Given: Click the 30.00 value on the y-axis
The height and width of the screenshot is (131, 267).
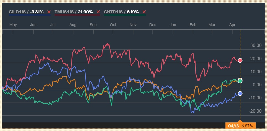Looking at the screenshot, I should 256,46.
